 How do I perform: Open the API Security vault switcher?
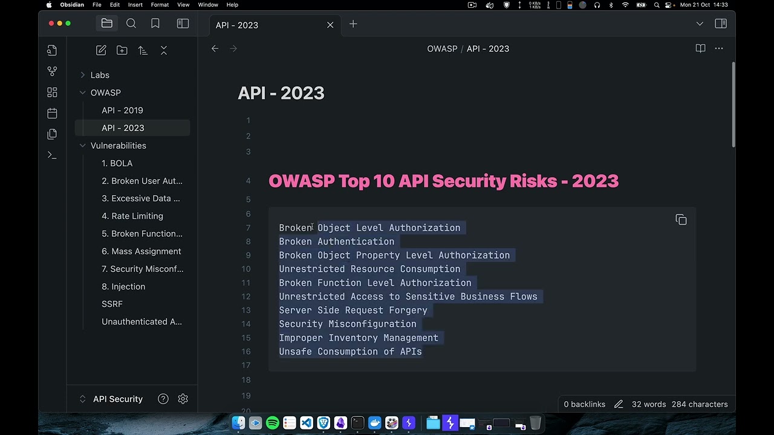[x=112, y=399]
